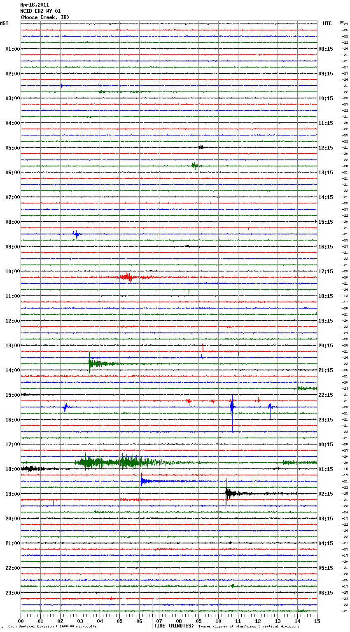Select the 23:00 MST time label
Image resolution: width=350 pixels, height=632 pixels.
coord(13,593)
